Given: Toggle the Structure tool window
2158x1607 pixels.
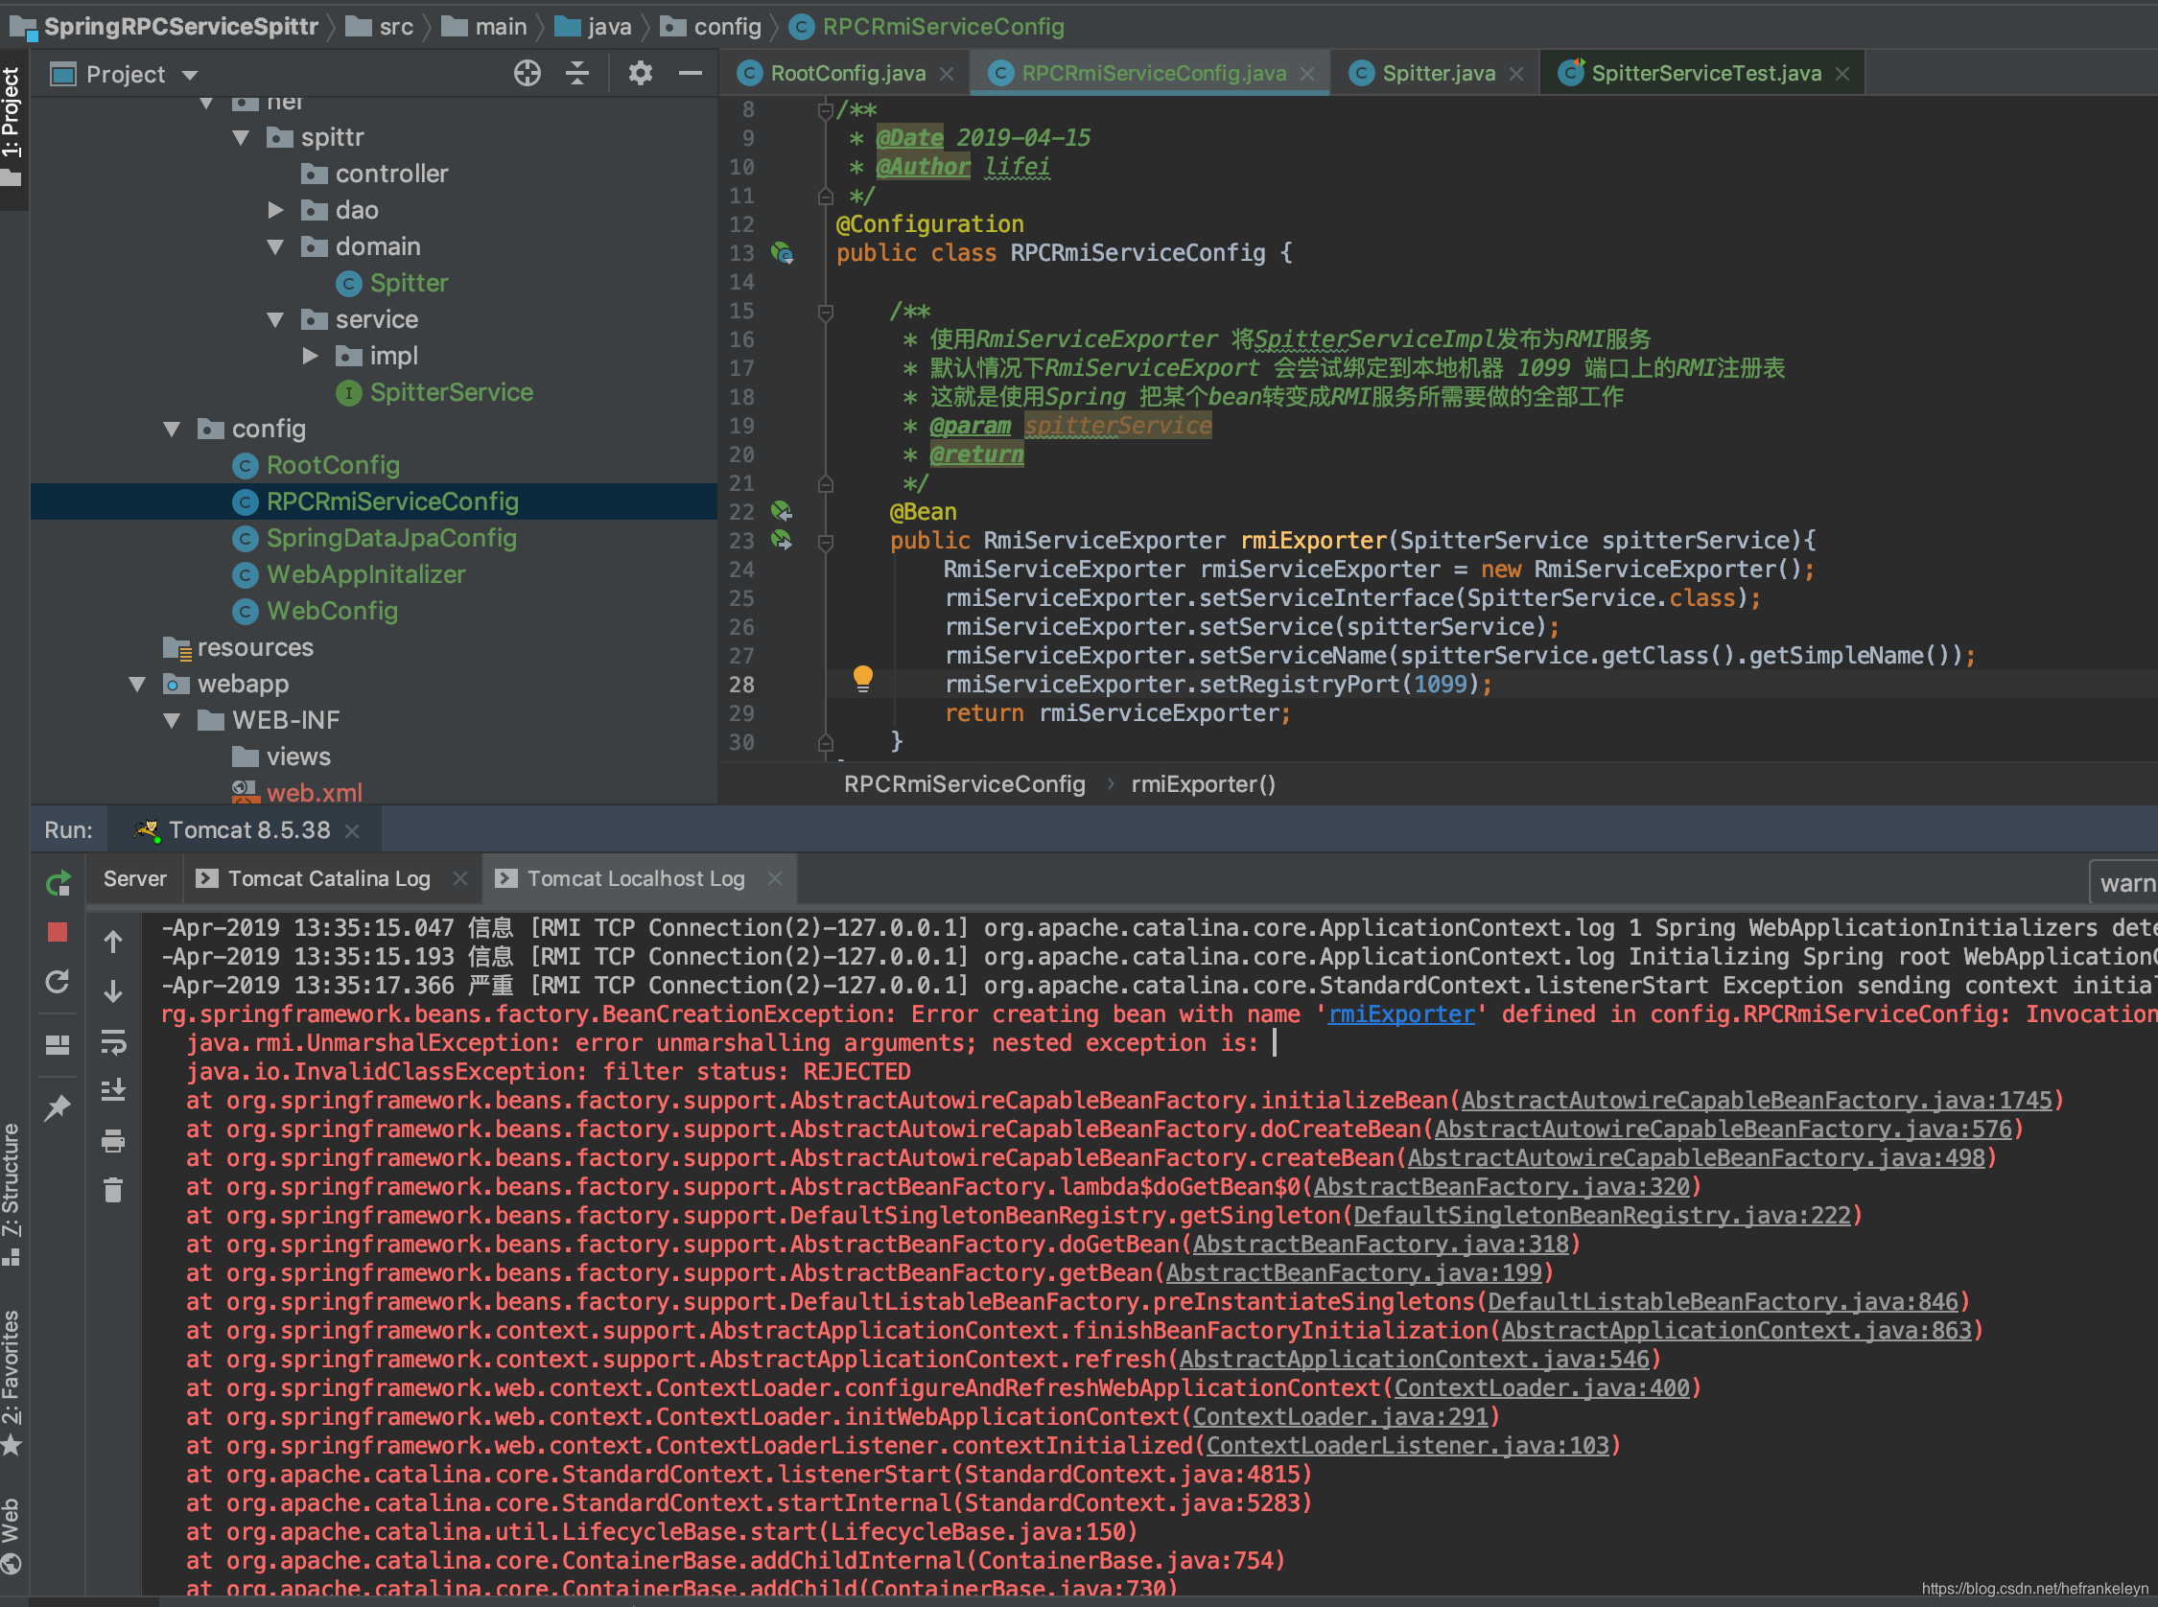Looking at the screenshot, I should pos(12,1193).
